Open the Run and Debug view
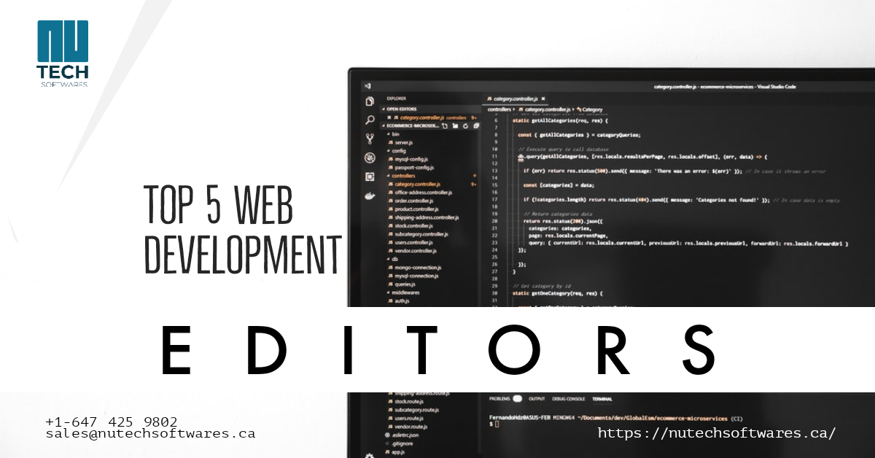Viewport: 875px width, 458px height. click(370, 158)
